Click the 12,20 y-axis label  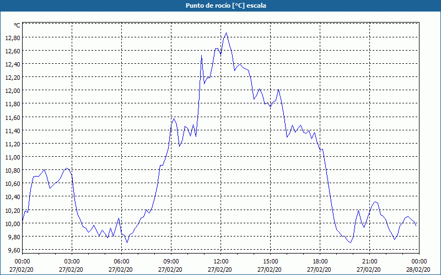tap(13, 78)
